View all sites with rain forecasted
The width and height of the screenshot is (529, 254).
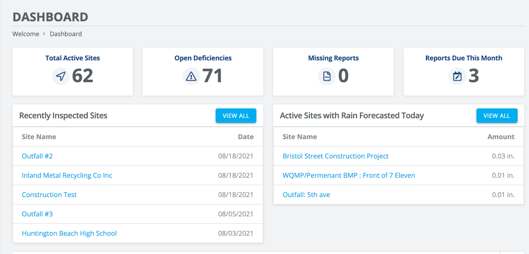click(497, 115)
